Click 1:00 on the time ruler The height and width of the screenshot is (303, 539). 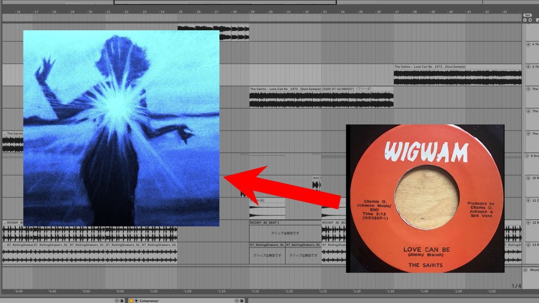coord(154,291)
